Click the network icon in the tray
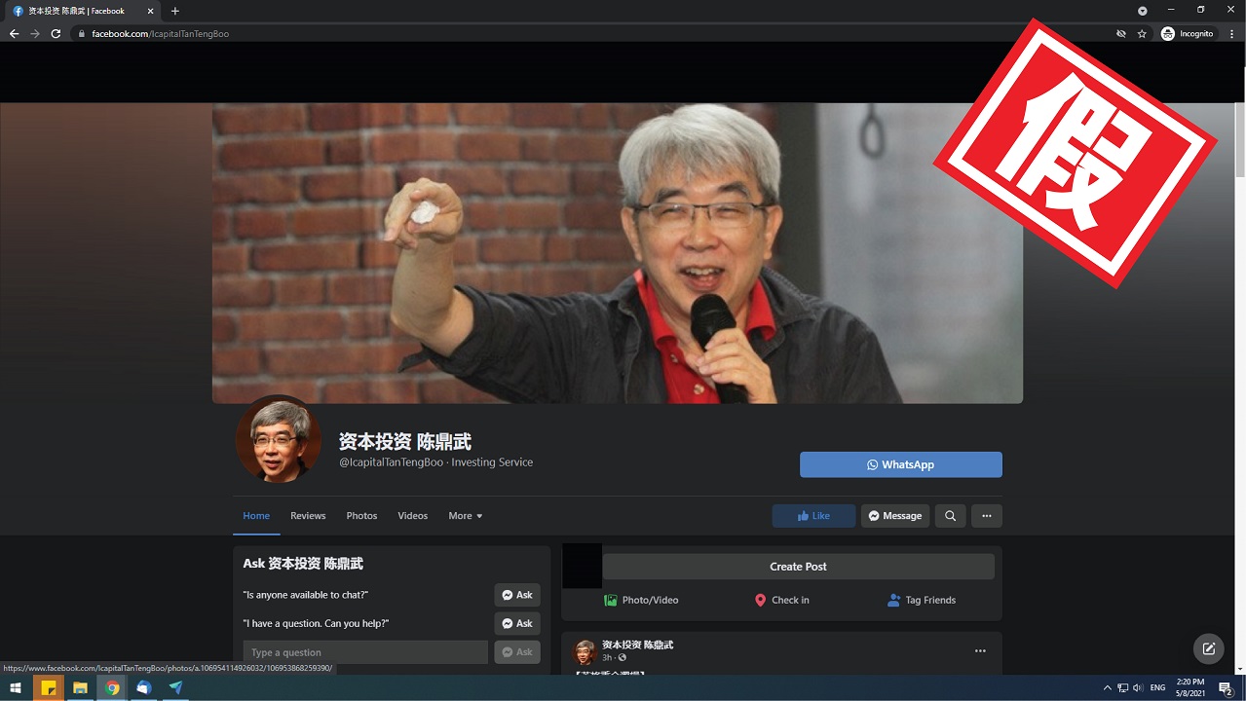This screenshot has height=701, width=1246. tap(1122, 688)
